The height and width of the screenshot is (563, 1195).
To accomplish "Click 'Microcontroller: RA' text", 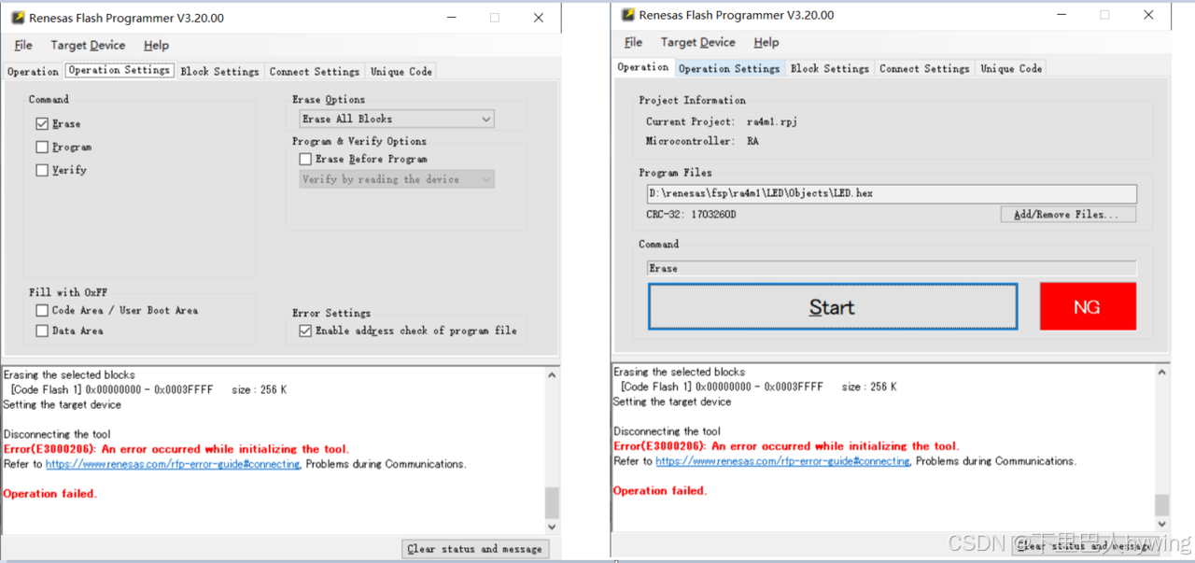I will click(x=702, y=141).
